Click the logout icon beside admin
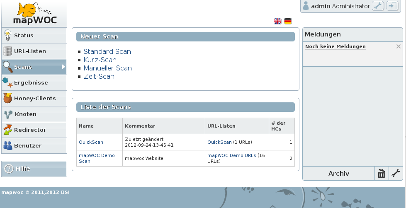This screenshot has width=406, height=208. [x=393, y=6]
